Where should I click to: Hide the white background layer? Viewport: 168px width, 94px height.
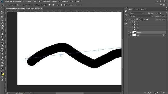pyautogui.click(x=130, y=35)
